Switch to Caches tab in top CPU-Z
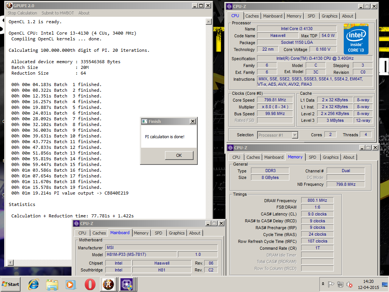This screenshot has height=292, width=389. pos(252,16)
